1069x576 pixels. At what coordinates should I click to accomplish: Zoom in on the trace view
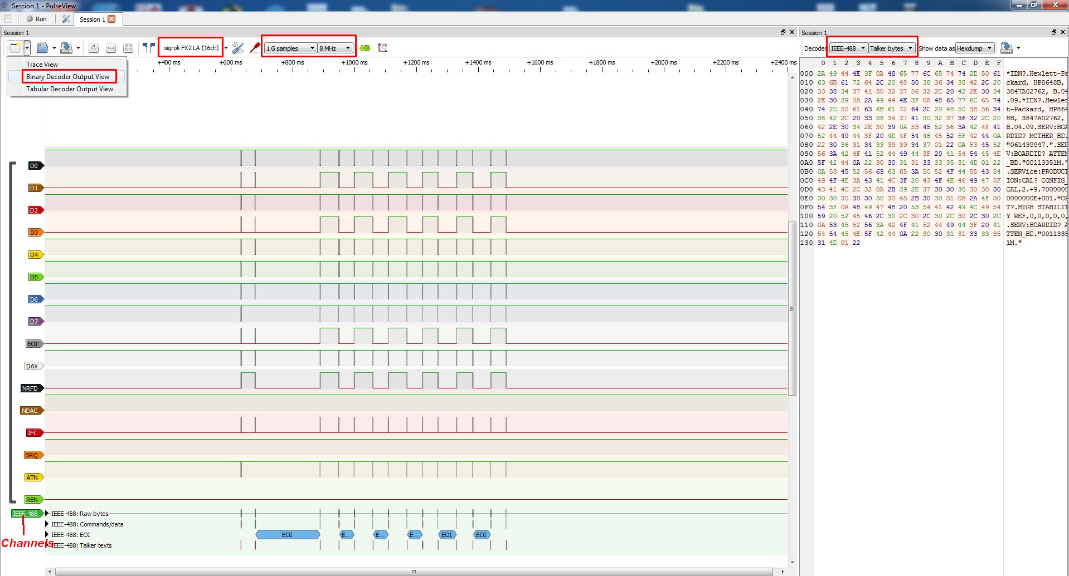94,48
